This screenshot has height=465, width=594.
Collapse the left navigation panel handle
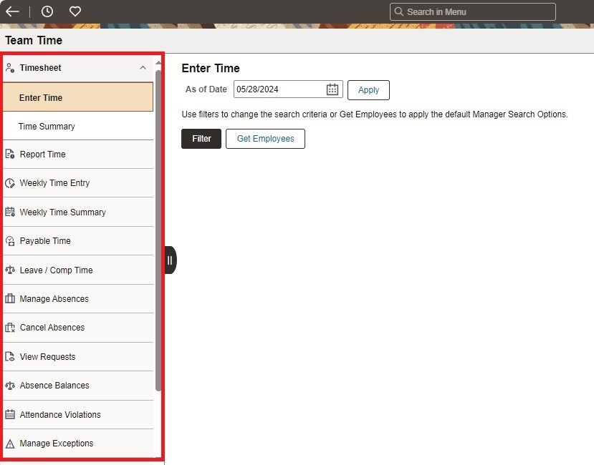(170, 260)
